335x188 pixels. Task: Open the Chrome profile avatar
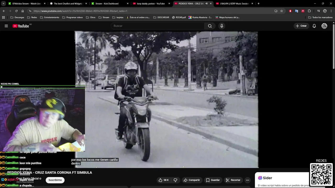(x=325, y=11)
